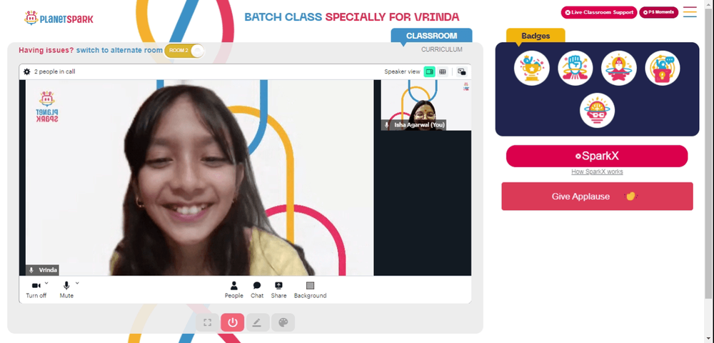Click the 'Having issues?' text
Image resolution: width=714 pixels, height=343 pixels.
pos(46,50)
